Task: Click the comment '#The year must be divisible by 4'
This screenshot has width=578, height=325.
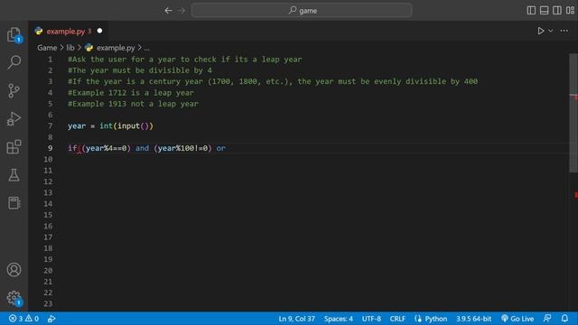Action: 140,70
